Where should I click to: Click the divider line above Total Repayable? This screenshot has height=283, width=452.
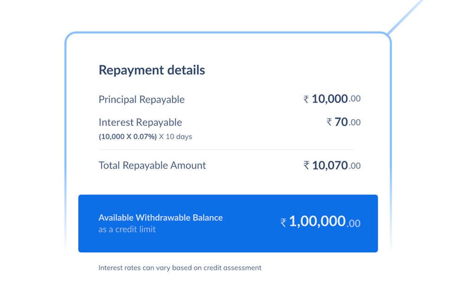click(x=226, y=149)
